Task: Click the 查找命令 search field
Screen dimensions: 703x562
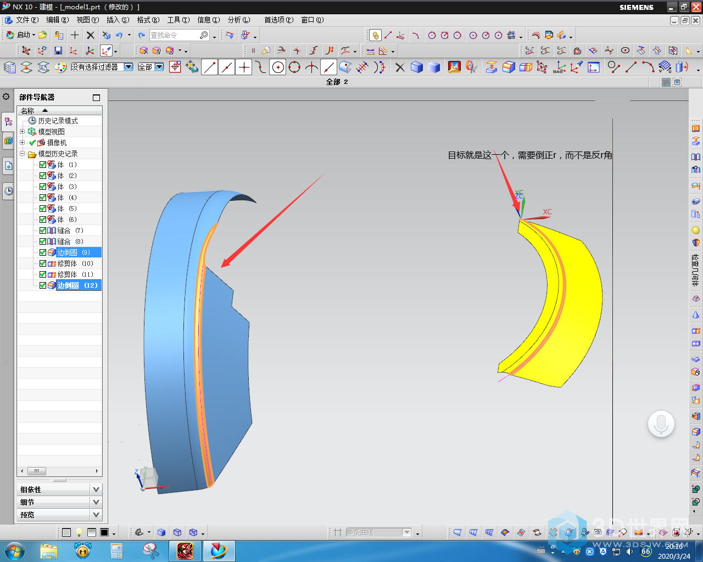Action: coord(180,35)
